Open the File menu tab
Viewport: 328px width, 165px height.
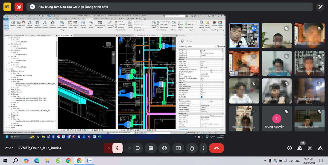6,19
